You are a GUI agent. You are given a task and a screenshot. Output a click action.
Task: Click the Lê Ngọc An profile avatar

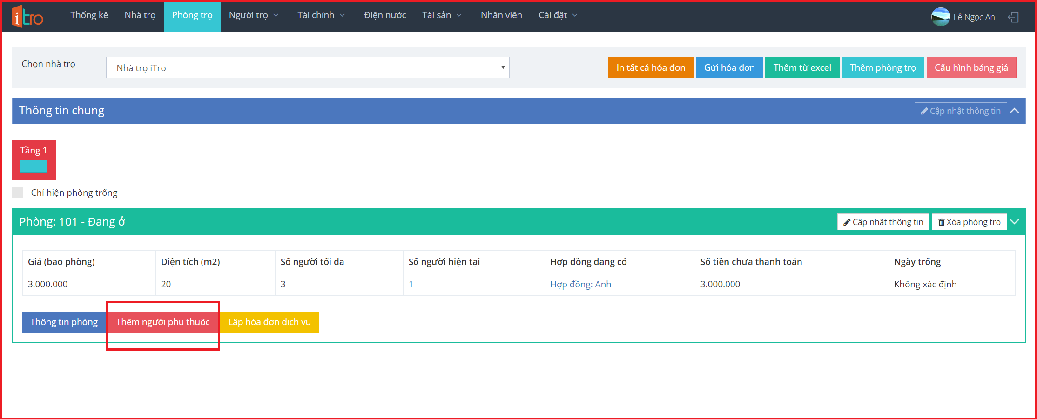coord(940,17)
